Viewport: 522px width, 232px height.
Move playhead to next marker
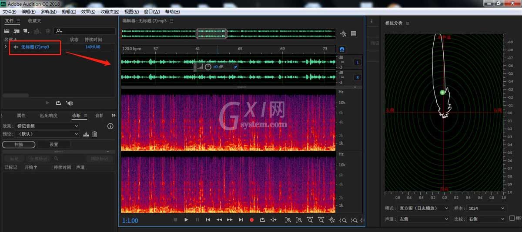pos(241,220)
